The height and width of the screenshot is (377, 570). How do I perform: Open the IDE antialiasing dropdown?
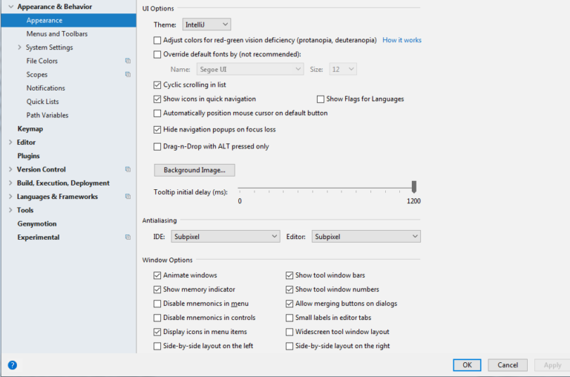click(225, 237)
